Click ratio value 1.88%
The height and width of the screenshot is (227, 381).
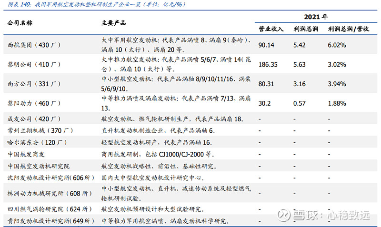[x=337, y=103]
